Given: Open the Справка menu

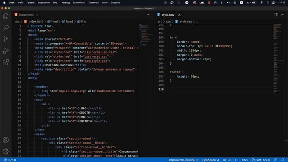Looking at the screenshot, I should tap(115, 3).
